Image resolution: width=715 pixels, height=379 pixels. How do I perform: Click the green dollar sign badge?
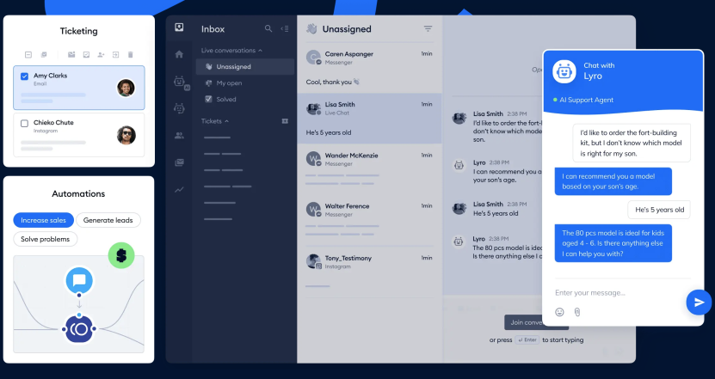click(121, 255)
